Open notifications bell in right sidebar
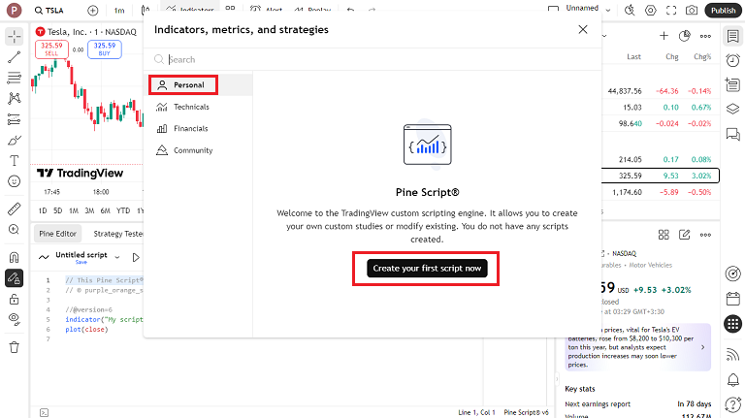 (732, 378)
